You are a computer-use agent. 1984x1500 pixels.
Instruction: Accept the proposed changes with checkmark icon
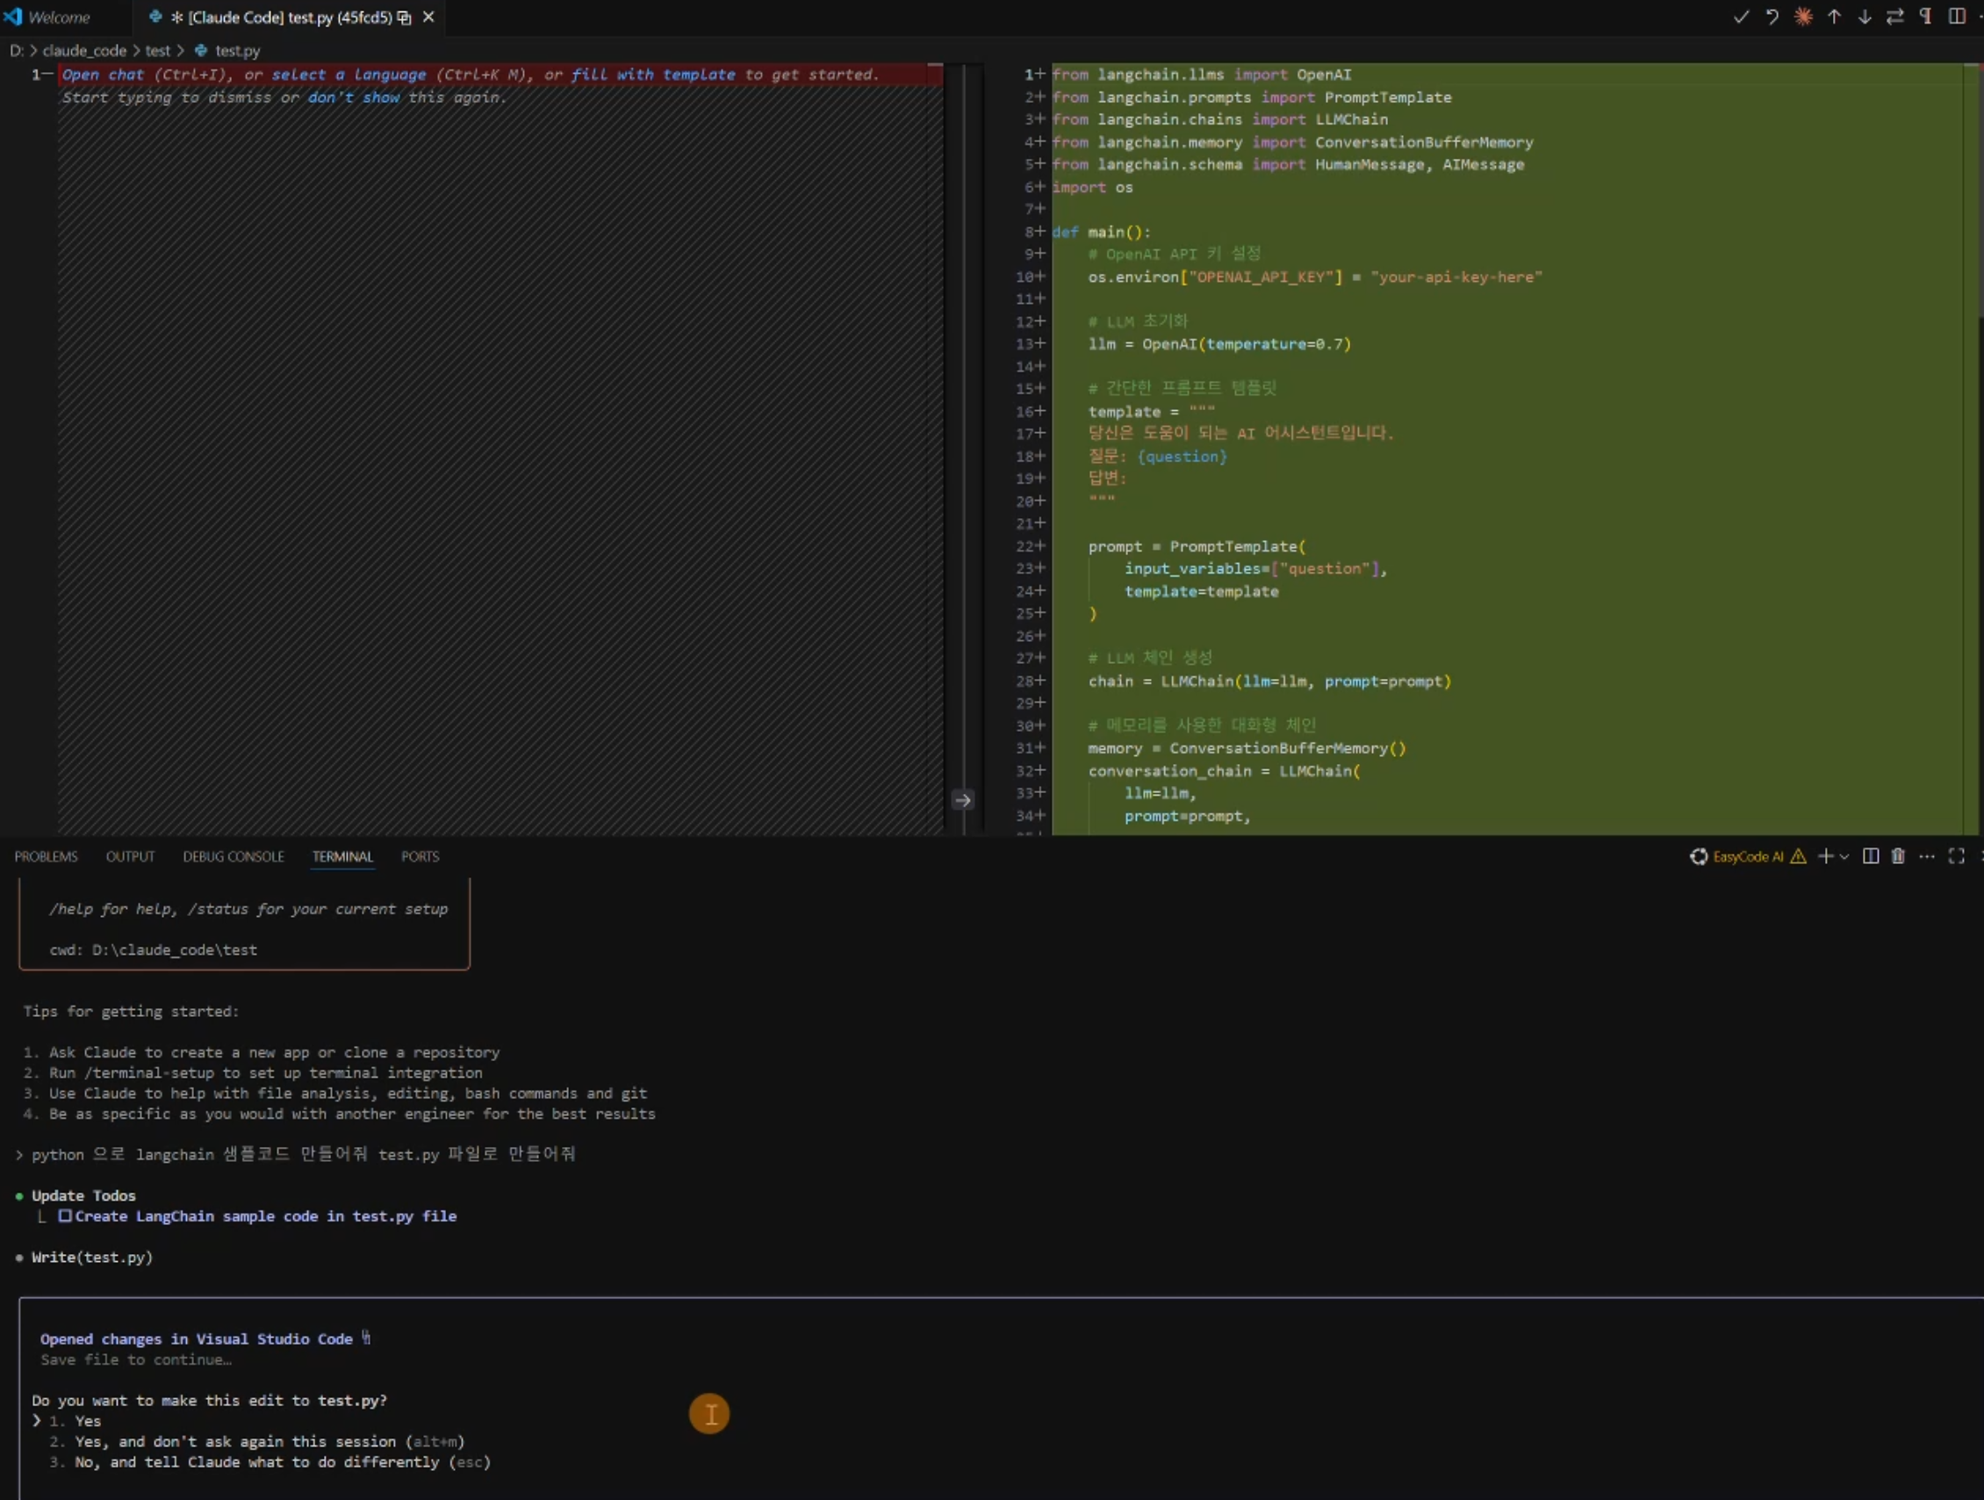(x=1741, y=17)
